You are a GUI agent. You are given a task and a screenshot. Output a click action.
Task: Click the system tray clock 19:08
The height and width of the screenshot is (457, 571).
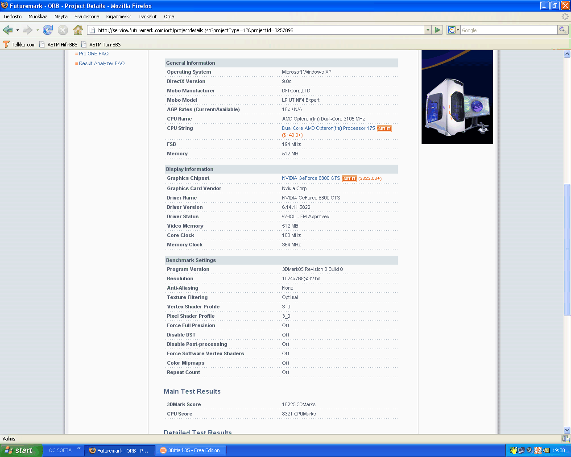pos(559,450)
